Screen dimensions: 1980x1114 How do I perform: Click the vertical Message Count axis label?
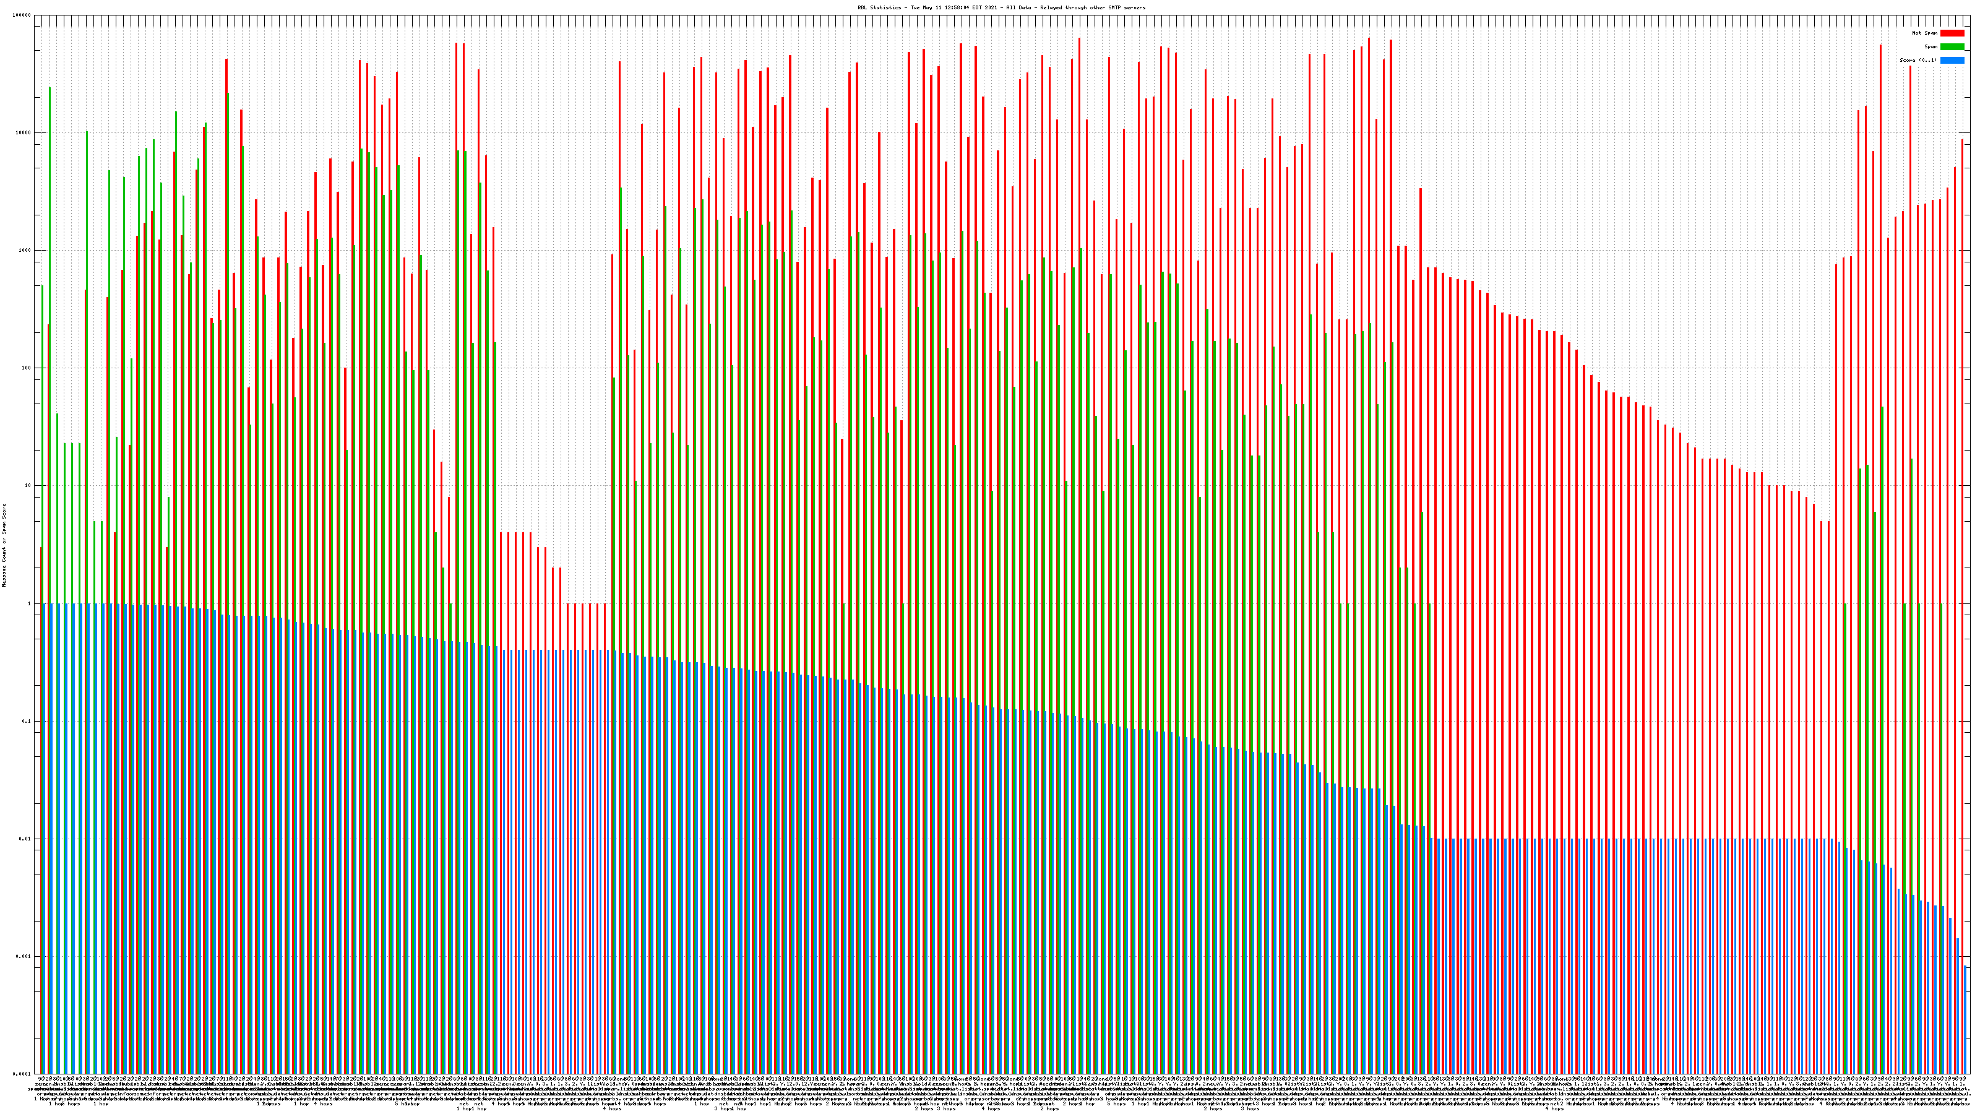(x=4, y=545)
